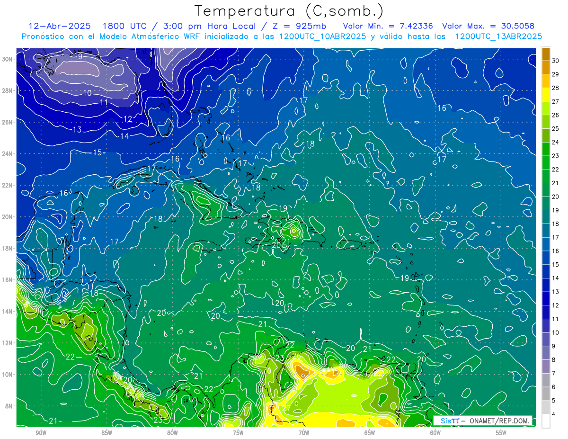Click the "Valor Min. = 7.42336" readout
Viewport: 568px width, 439px height.
pyautogui.click(x=388, y=26)
